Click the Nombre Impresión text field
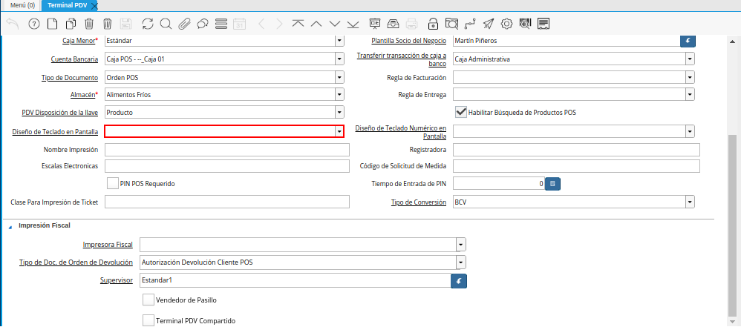 227,150
